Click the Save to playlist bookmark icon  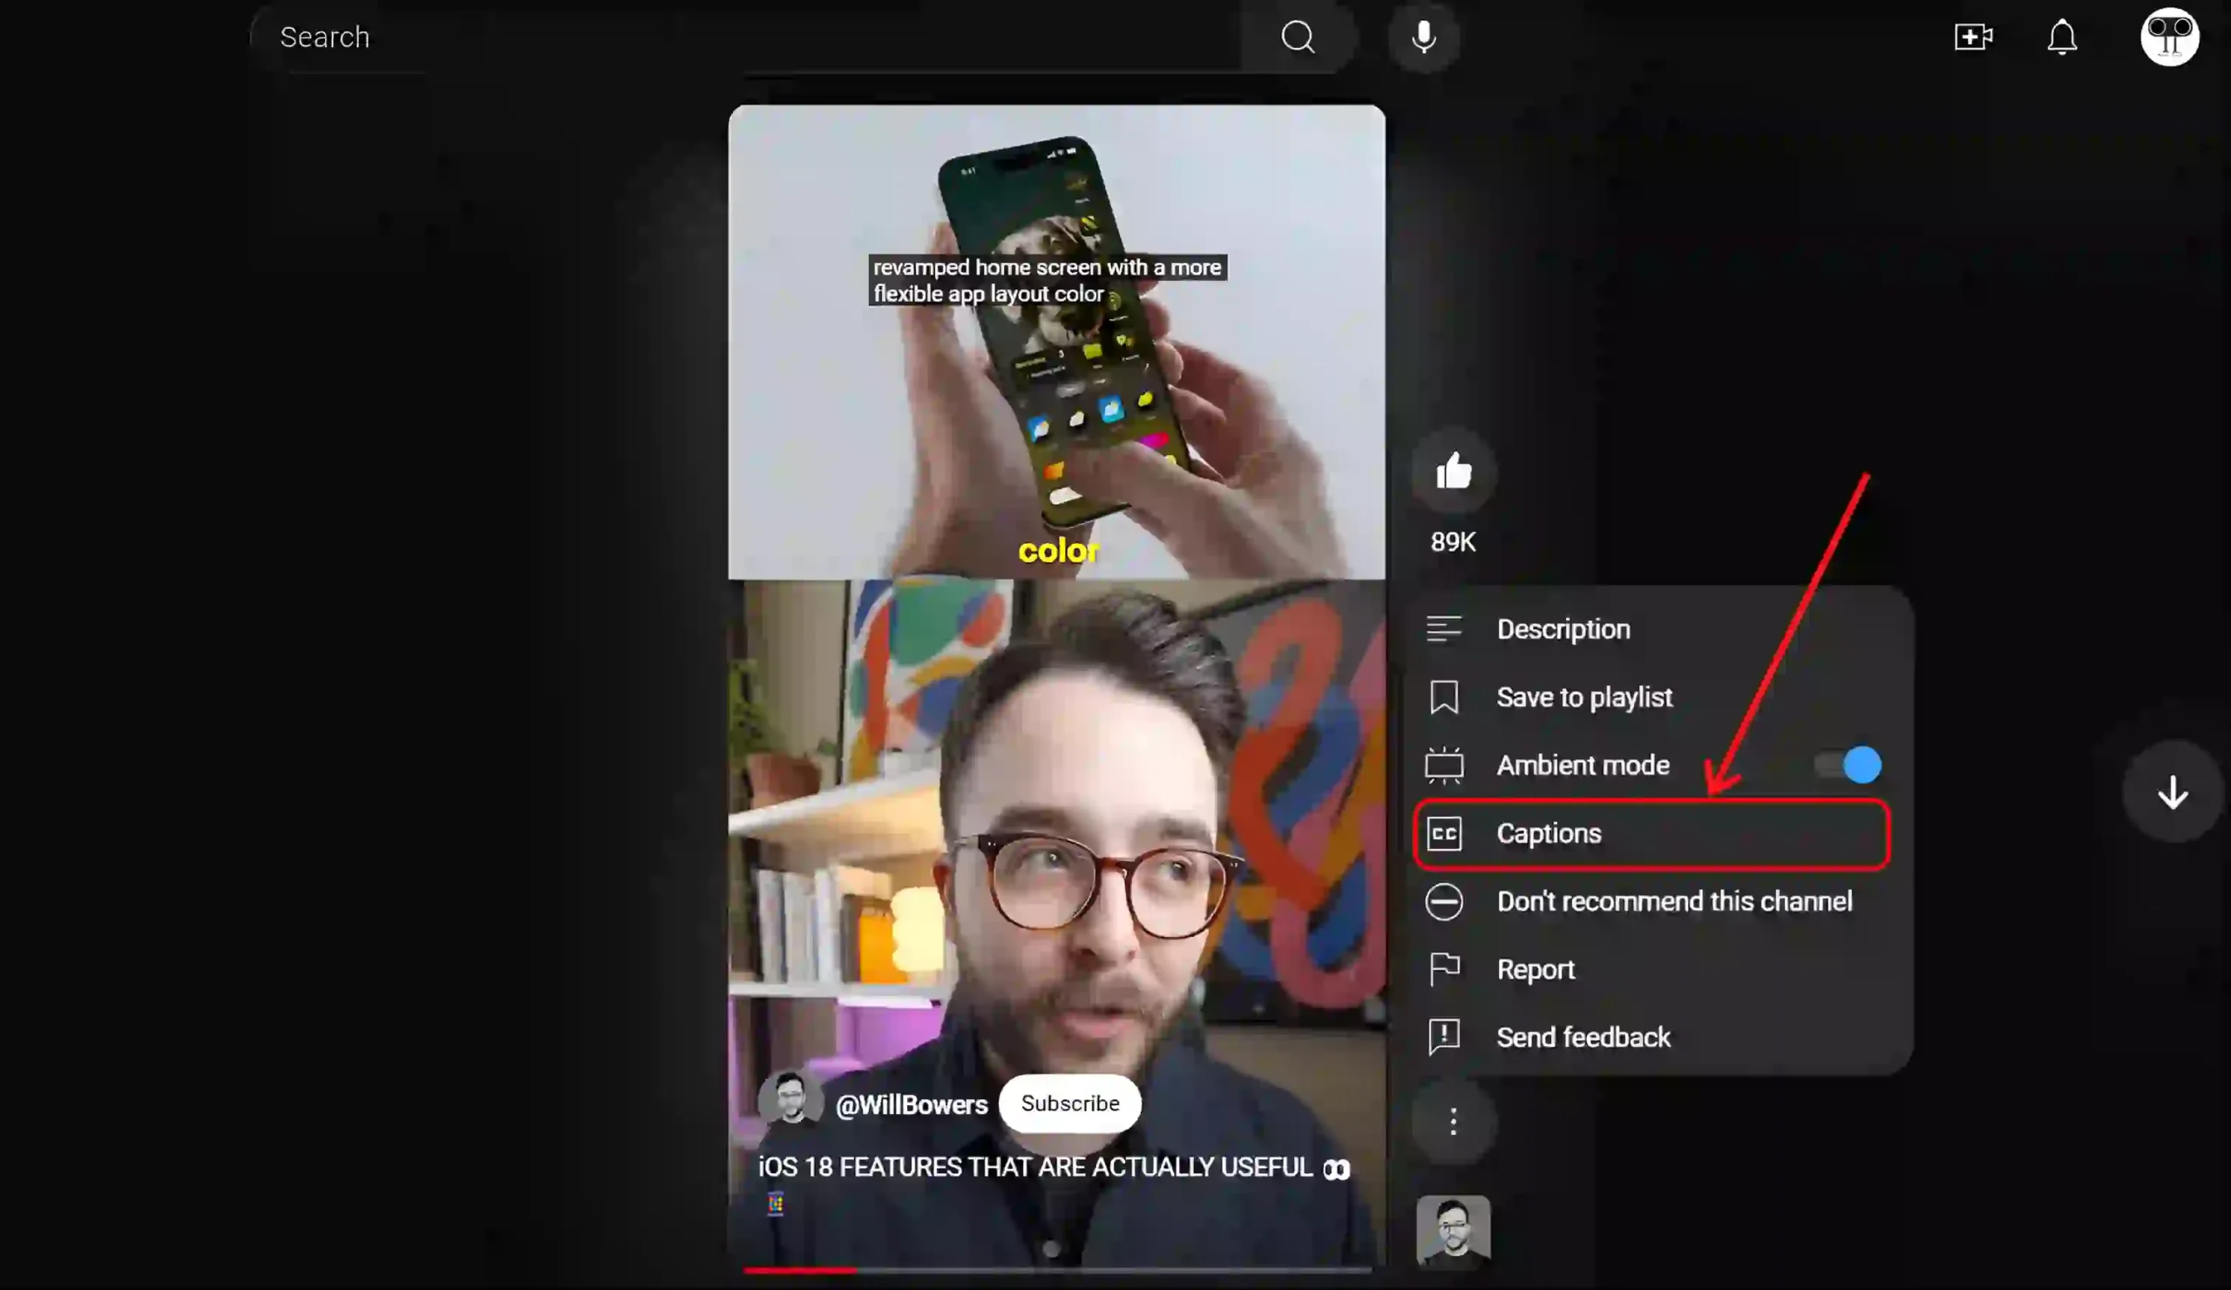[x=1443, y=697]
